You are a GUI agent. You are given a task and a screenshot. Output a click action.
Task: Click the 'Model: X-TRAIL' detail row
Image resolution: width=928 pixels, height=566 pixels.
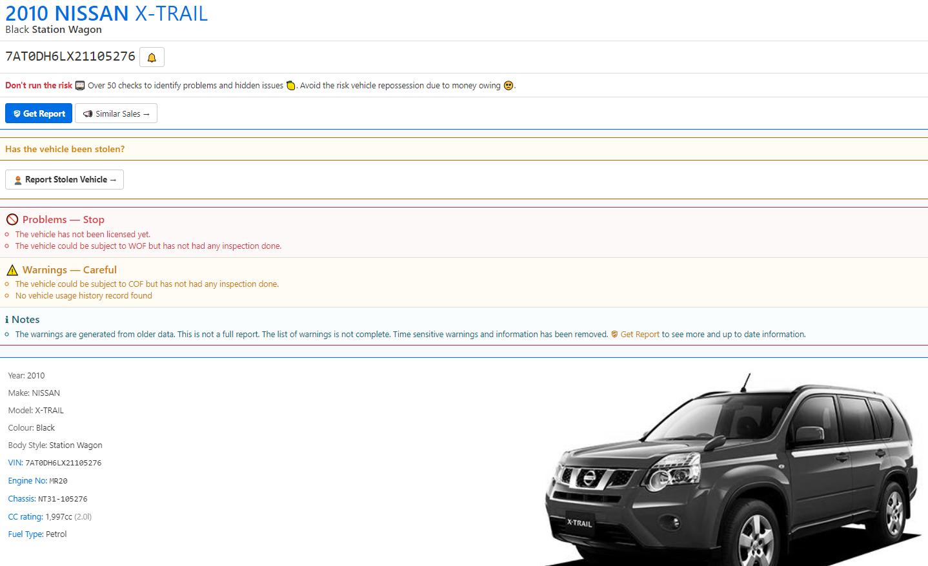click(36, 411)
